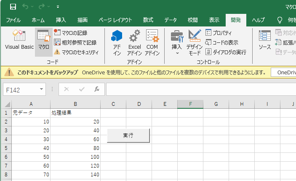Open the Name Box dropdown arrow
The image size is (296, 181).
[x=42, y=89]
